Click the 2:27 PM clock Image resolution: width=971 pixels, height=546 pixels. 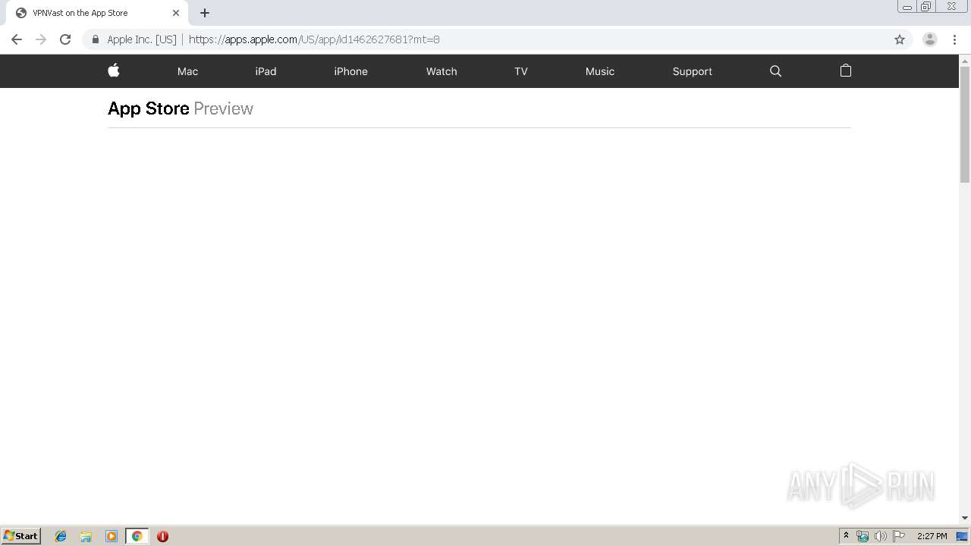(x=932, y=536)
